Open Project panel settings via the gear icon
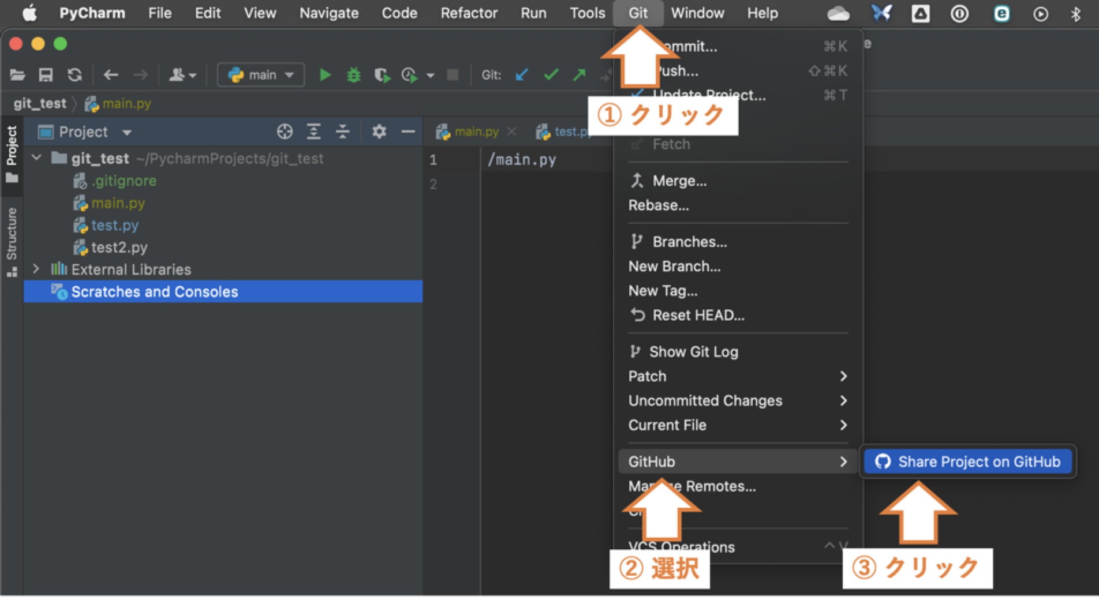This screenshot has width=1099, height=600. point(379,132)
